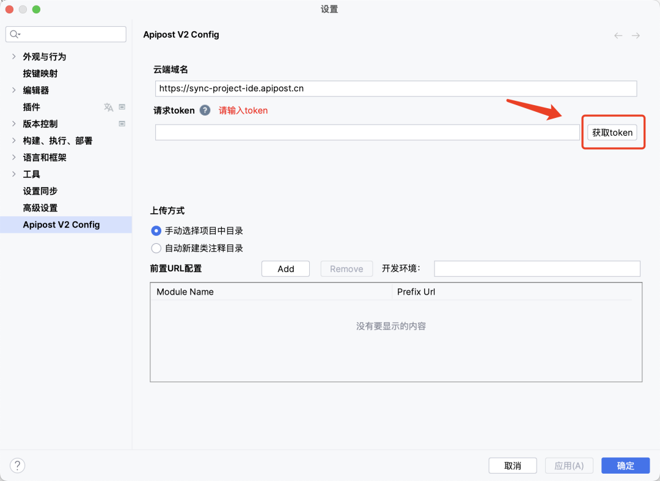The image size is (660, 481).
Task: Click the 开发环境 input field
Action: coord(537,269)
